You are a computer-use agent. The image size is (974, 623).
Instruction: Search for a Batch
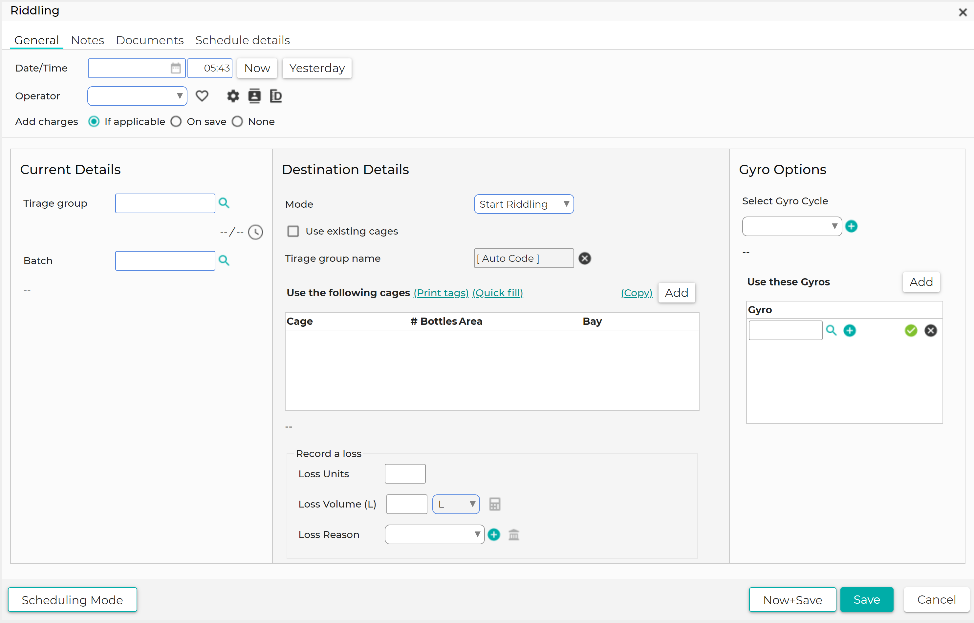[224, 260]
